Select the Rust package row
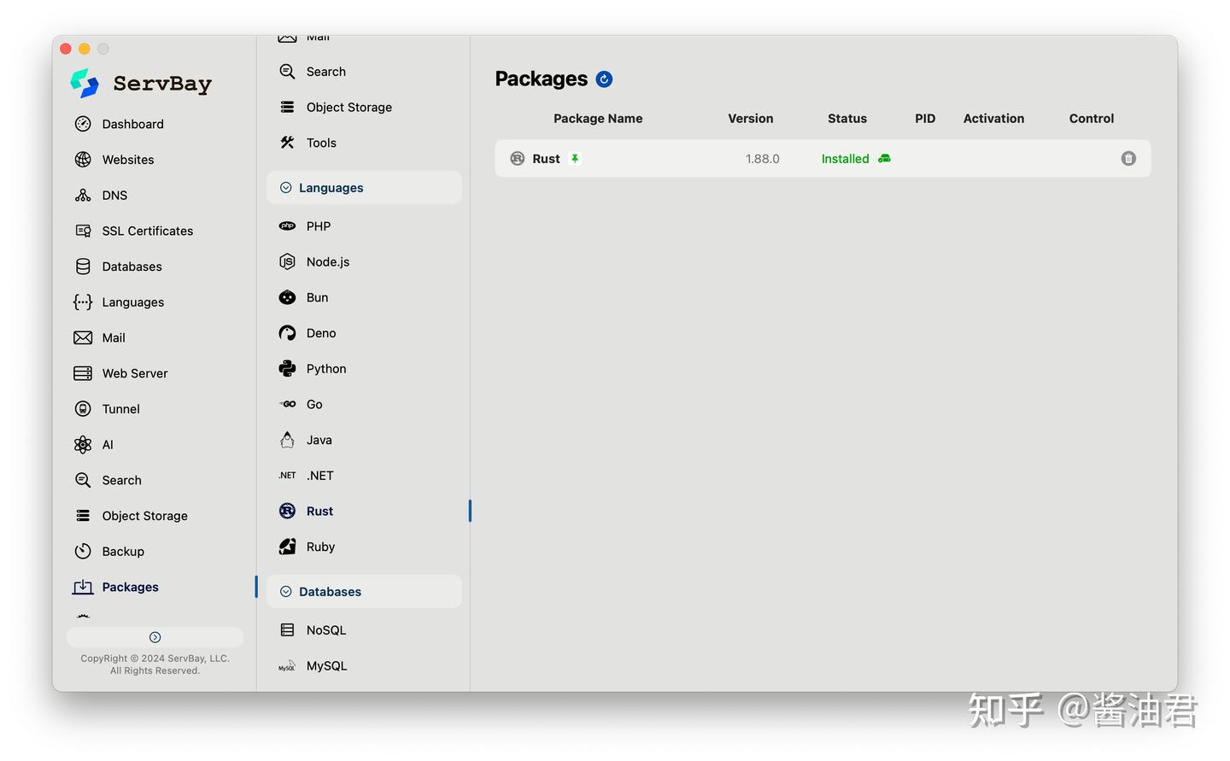1230x761 pixels. point(823,159)
